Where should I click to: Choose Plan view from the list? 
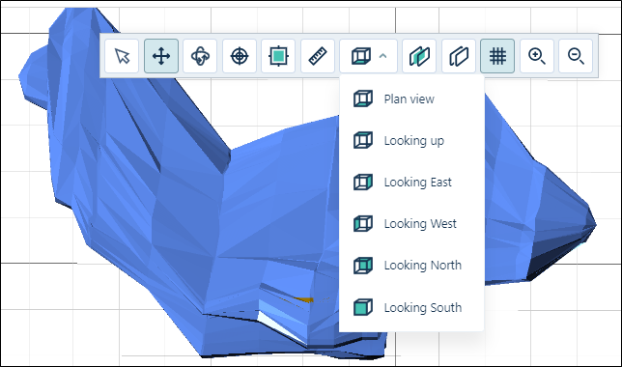409,99
